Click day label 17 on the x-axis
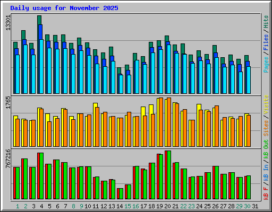Viewport: 272px width, 212px height. (143, 206)
